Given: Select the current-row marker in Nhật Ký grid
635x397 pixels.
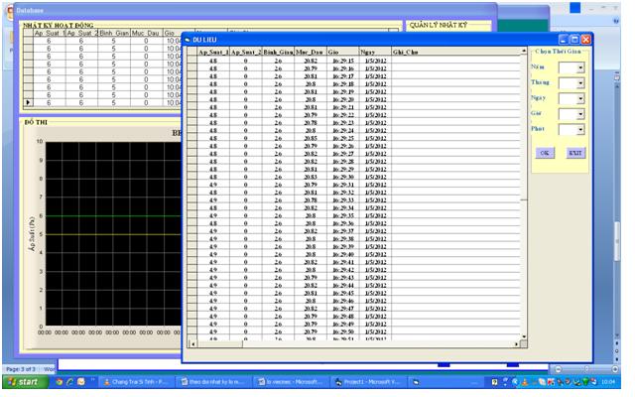Looking at the screenshot, I should point(28,101).
